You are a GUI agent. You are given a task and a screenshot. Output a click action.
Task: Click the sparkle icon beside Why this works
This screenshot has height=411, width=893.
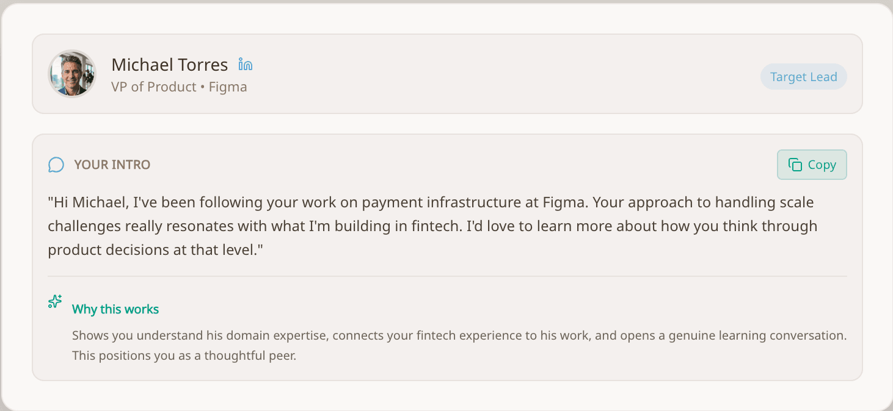click(55, 302)
